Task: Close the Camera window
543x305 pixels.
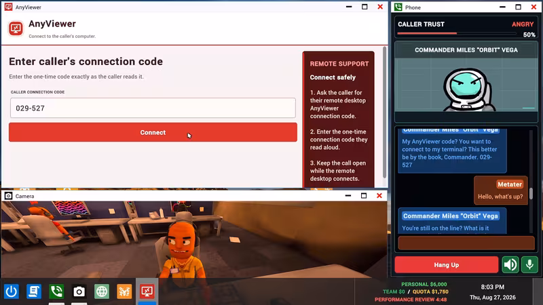Action: 379,196
